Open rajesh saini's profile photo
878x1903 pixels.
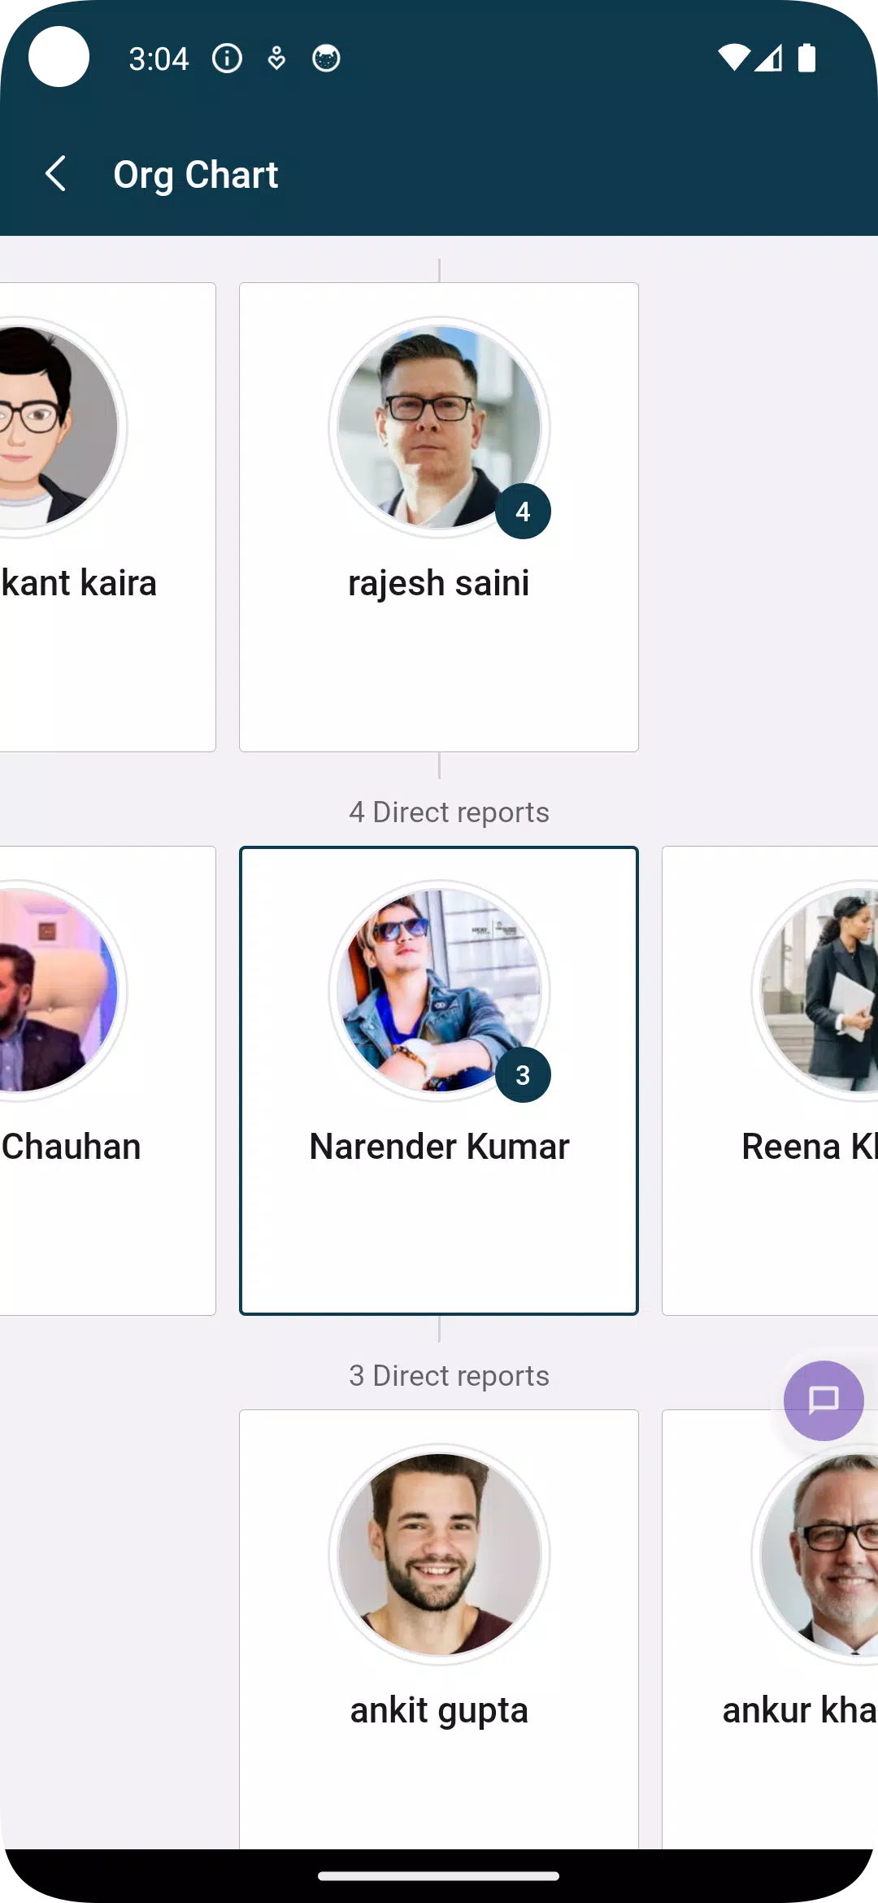click(x=439, y=427)
